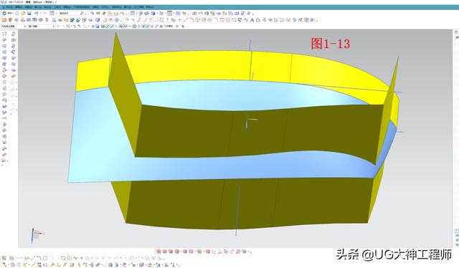
Task: Open the File menu in menu bar
Action: [9, 7]
